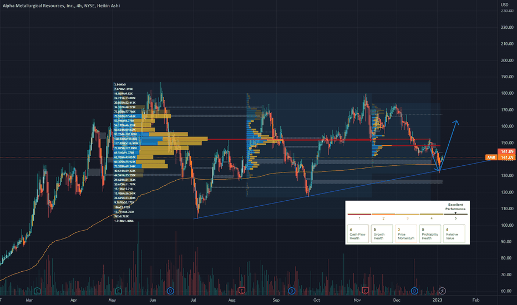517x305 pixels.
Task: Click the 200.00 price axis label
Action: click(x=507, y=60)
